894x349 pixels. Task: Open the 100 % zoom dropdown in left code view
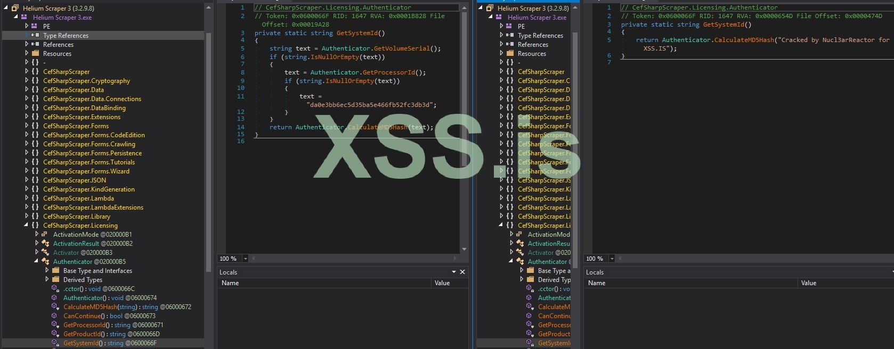tap(245, 259)
